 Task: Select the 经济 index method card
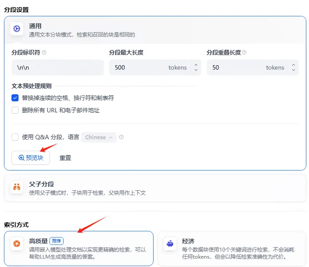(x=232, y=248)
